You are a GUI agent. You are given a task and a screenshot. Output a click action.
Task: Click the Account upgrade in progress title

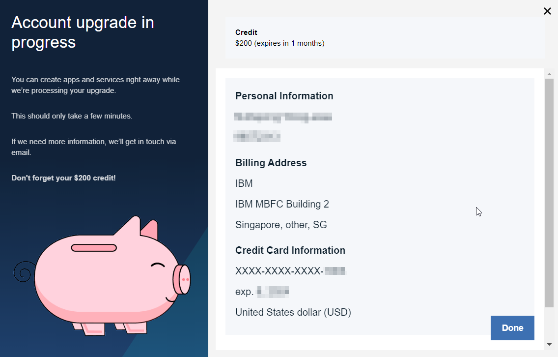pos(83,32)
